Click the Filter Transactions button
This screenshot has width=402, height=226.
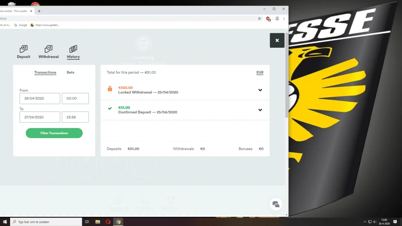point(54,133)
